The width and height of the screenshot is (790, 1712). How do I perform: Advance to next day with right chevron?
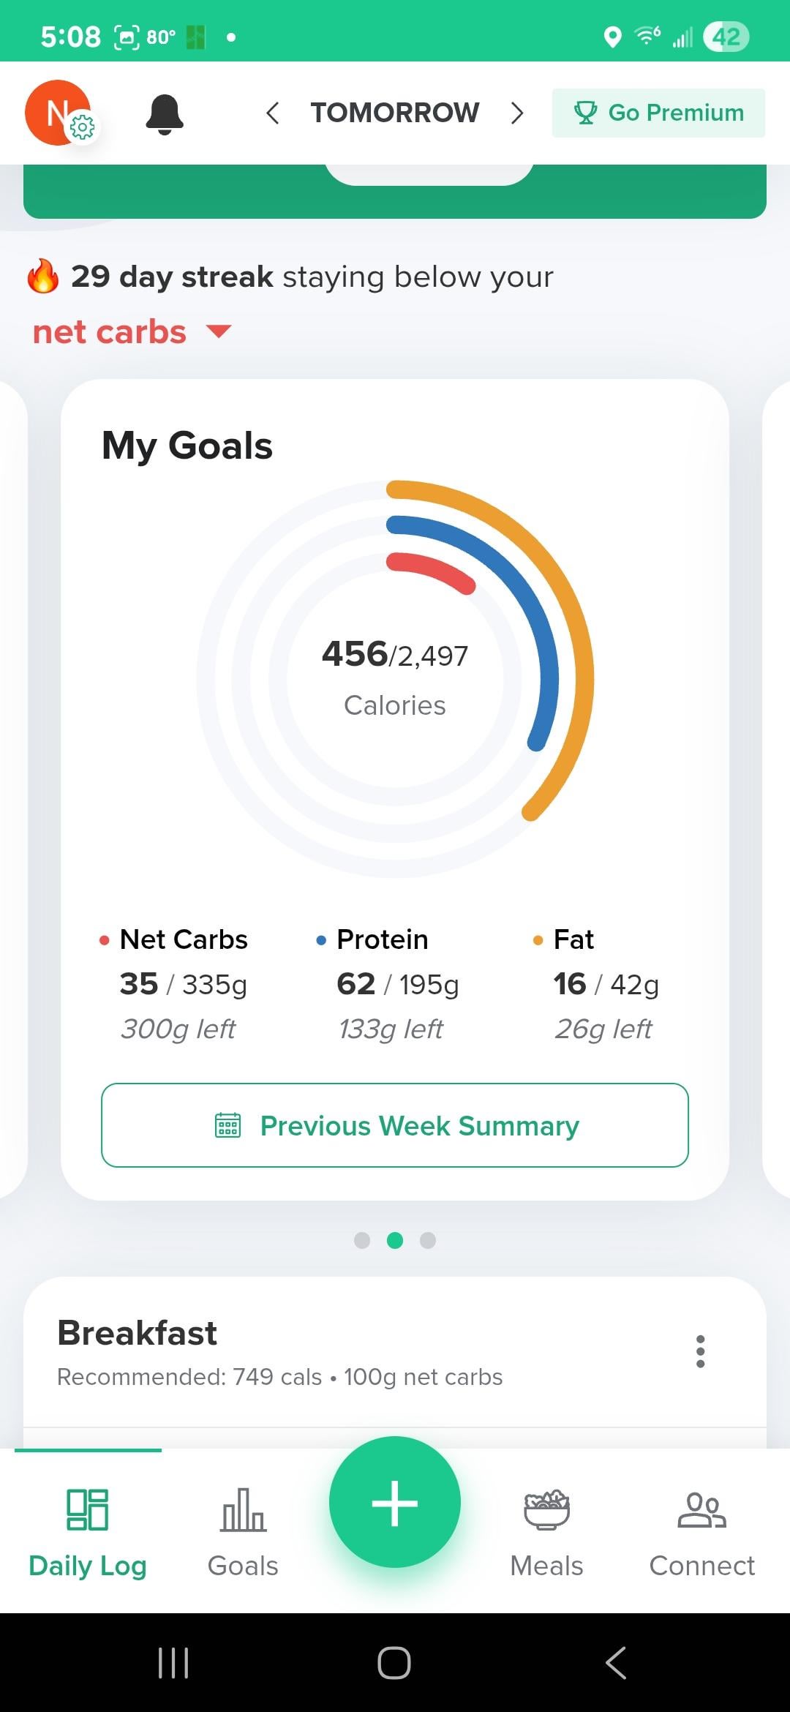tap(517, 113)
